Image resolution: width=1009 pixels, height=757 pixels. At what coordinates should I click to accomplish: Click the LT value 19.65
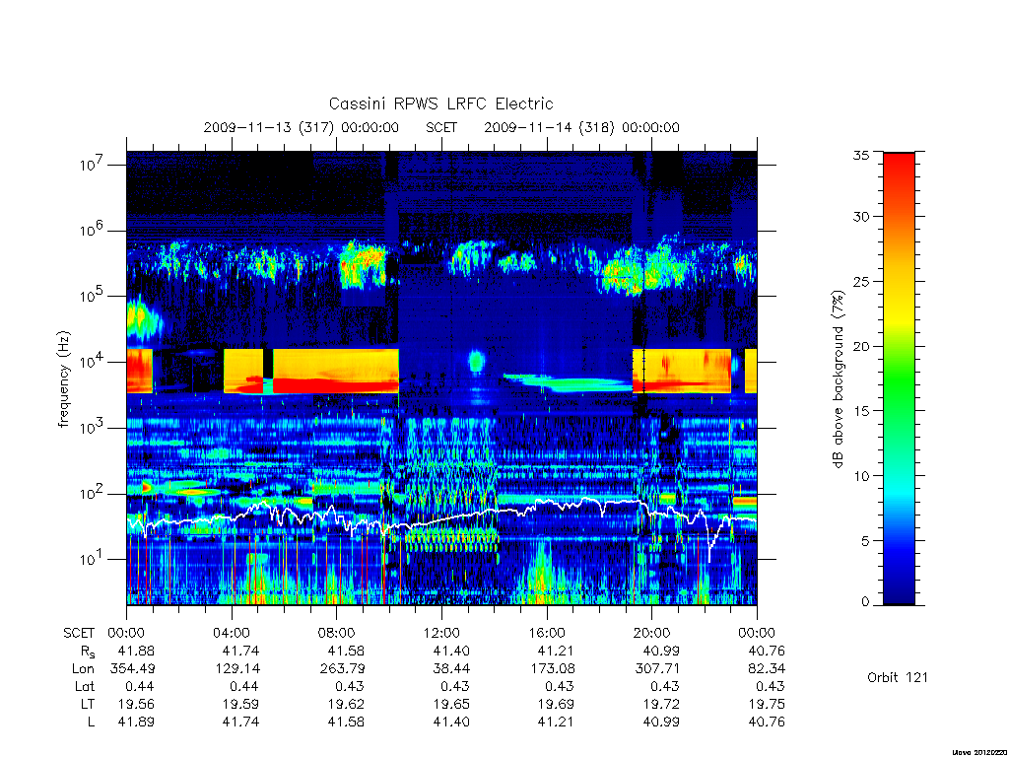click(x=451, y=704)
